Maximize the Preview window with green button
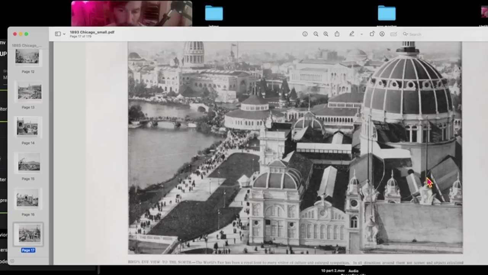This screenshot has width=488, height=275. 26,34
